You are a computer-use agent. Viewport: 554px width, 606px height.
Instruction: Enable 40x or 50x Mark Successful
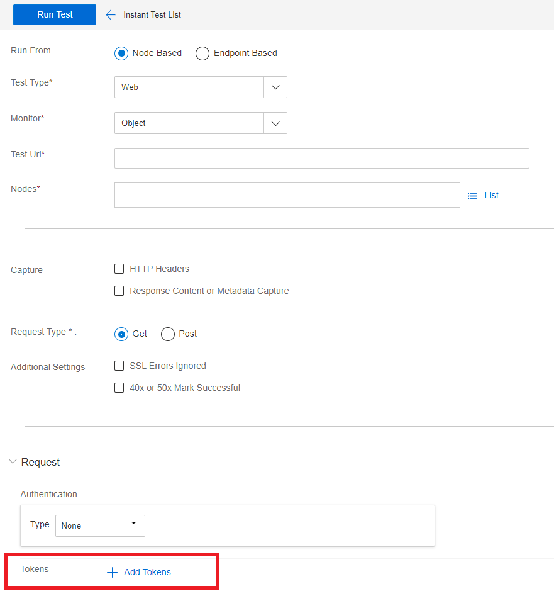point(119,388)
